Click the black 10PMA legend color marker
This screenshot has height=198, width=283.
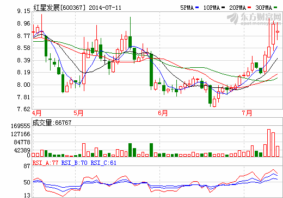pos(223,8)
